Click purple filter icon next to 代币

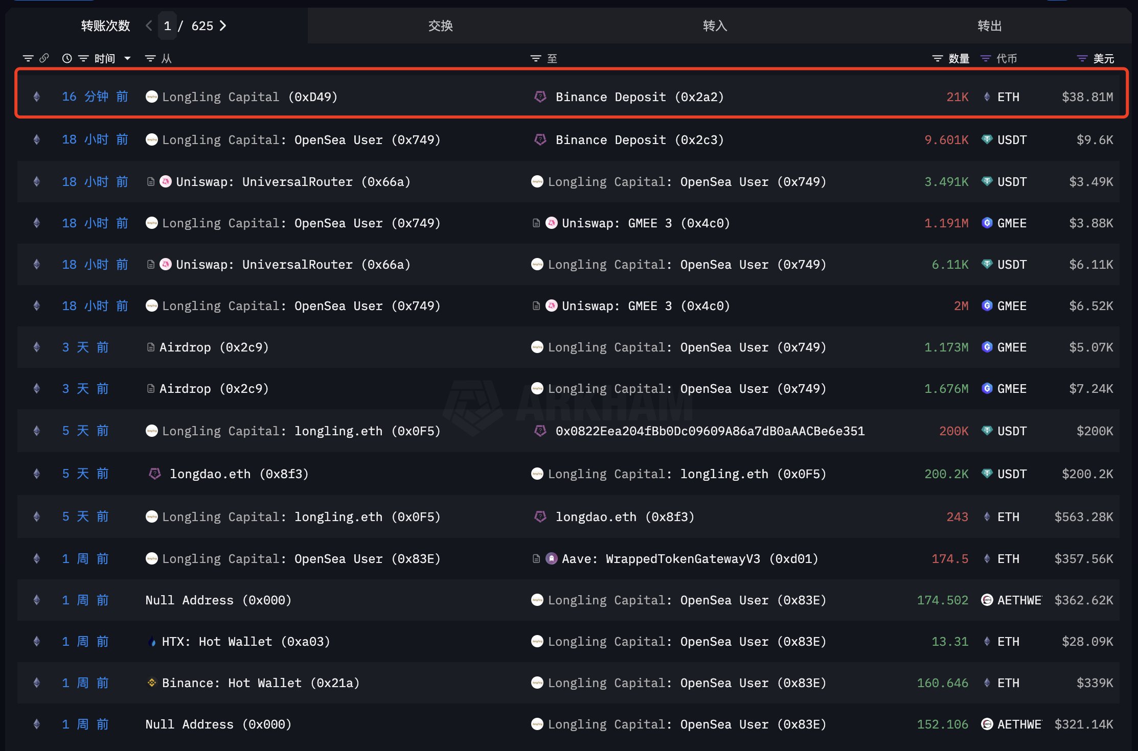[x=985, y=59]
